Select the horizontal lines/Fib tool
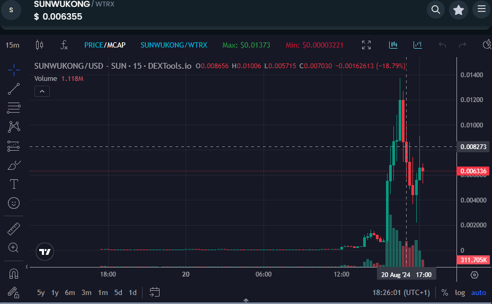The height and width of the screenshot is (304, 492). (14, 108)
